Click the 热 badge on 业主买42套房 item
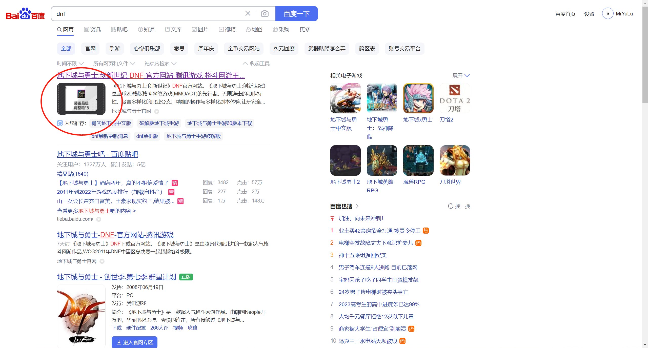648x348 pixels. point(426,231)
